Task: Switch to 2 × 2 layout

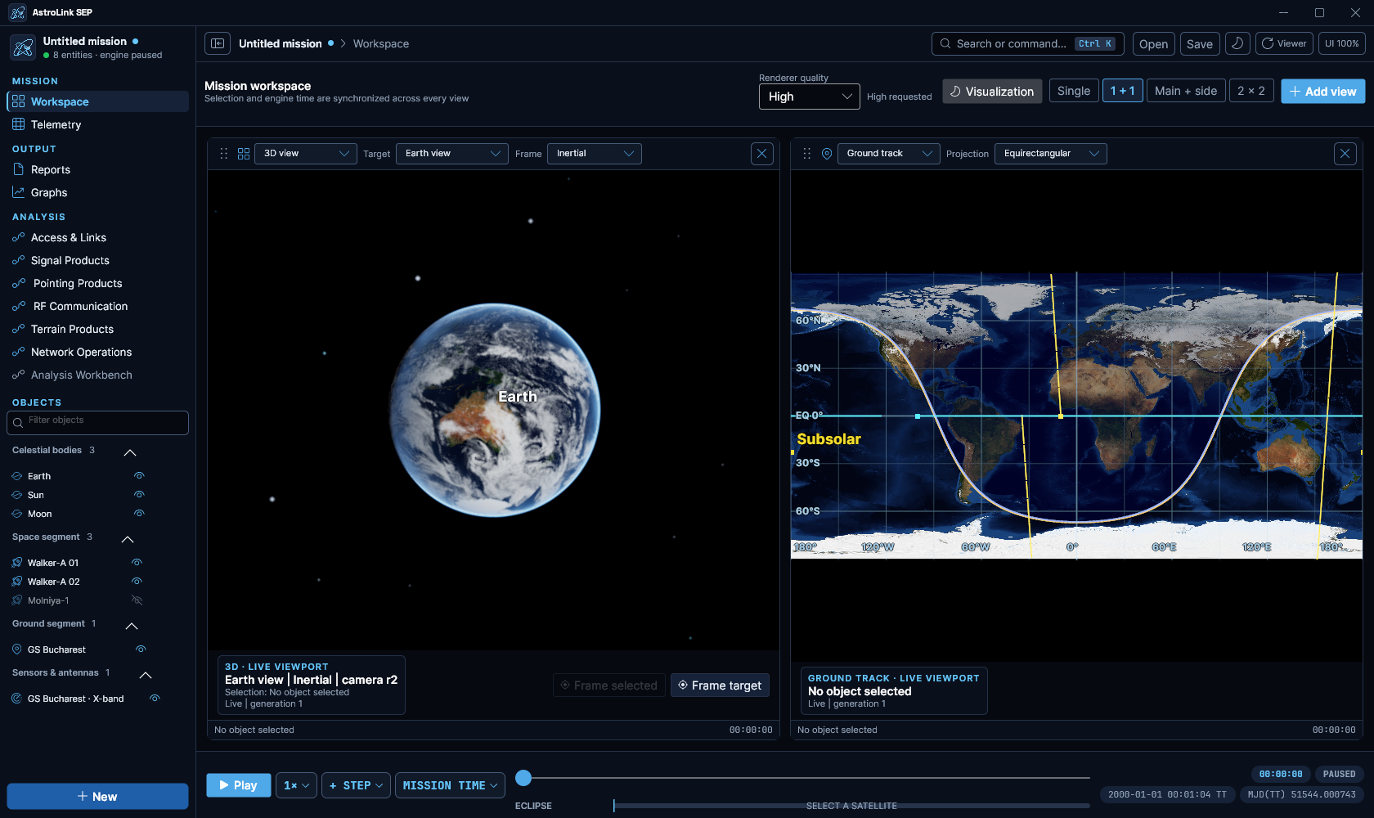Action: (1251, 91)
